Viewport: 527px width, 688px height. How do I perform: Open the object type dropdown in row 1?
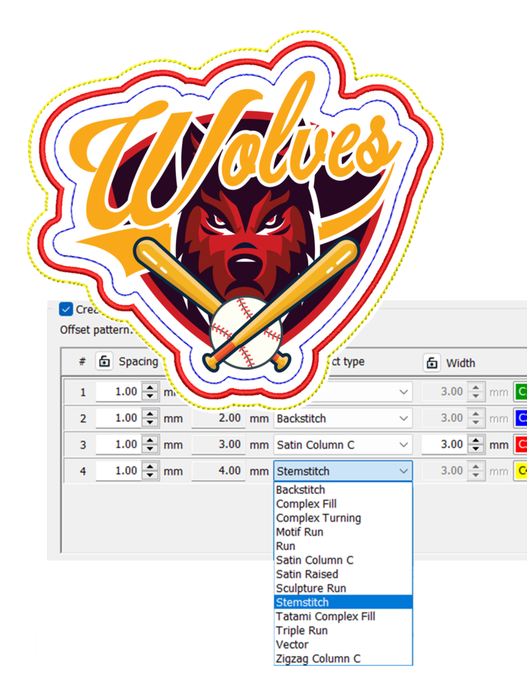[403, 392]
